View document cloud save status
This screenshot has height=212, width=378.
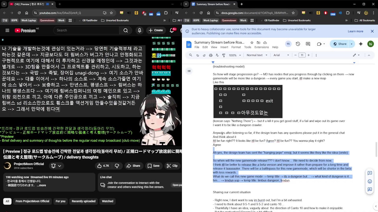(x=265, y=43)
